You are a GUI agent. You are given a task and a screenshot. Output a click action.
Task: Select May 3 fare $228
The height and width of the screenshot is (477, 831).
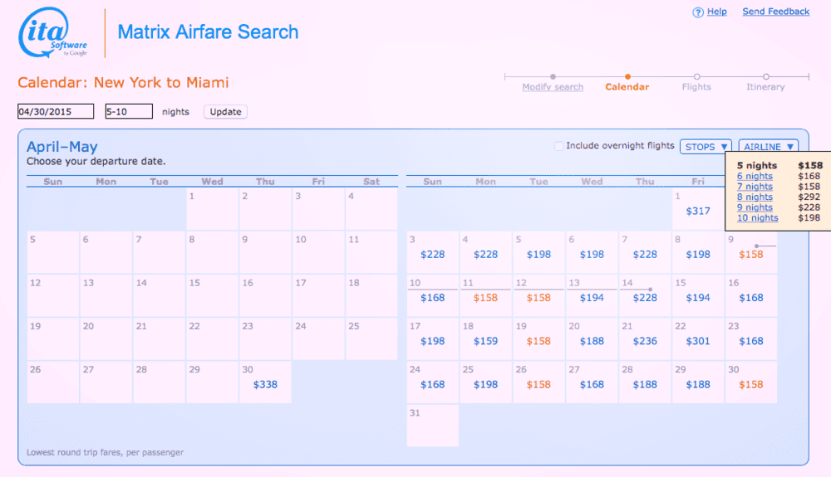point(432,255)
